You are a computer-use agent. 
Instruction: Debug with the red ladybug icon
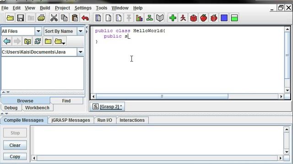pos(193,18)
